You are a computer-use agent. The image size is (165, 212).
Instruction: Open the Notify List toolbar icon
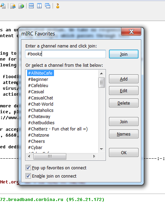pyautogui.click(x=13, y=6)
